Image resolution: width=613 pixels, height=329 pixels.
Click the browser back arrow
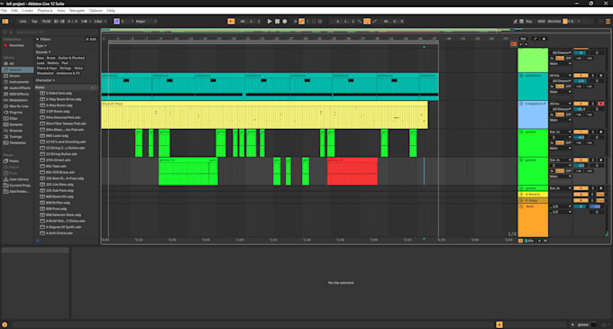pyautogui.click(x=5, y=32)
